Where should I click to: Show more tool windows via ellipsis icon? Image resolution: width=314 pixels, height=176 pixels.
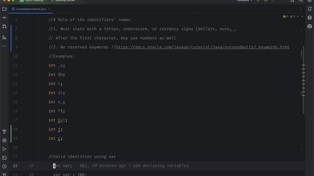pos(4,46)
